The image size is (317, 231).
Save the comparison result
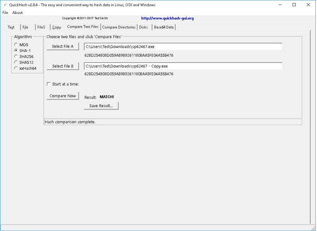click(x=101, y=106)
